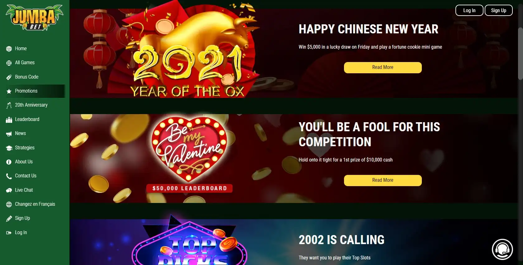Click the Sign Up button at top right
The image size is (523, 265).
(498, 10)
